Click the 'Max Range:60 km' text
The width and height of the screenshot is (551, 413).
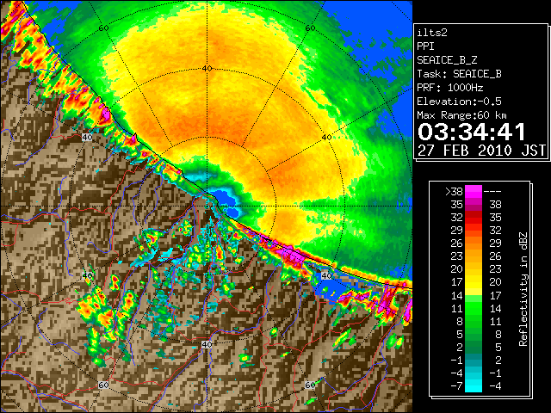461,115
